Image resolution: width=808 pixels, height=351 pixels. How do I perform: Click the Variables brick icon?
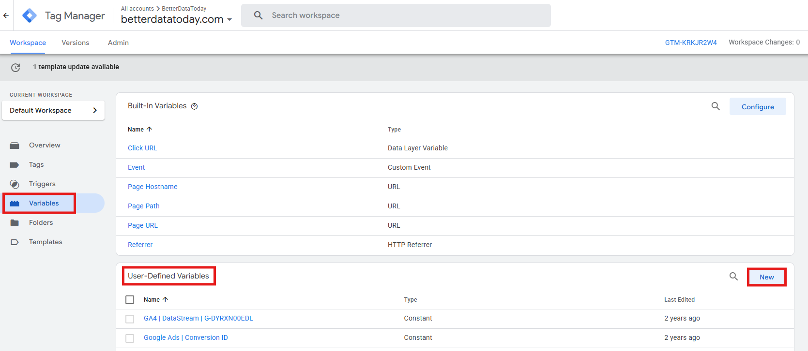[15, 204]
